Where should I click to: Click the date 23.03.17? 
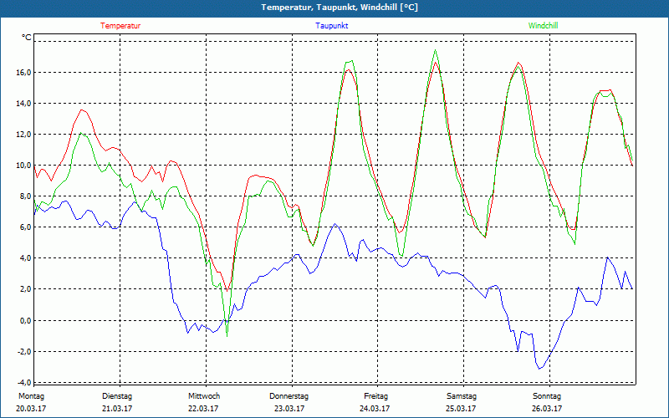tap(289, 409)
